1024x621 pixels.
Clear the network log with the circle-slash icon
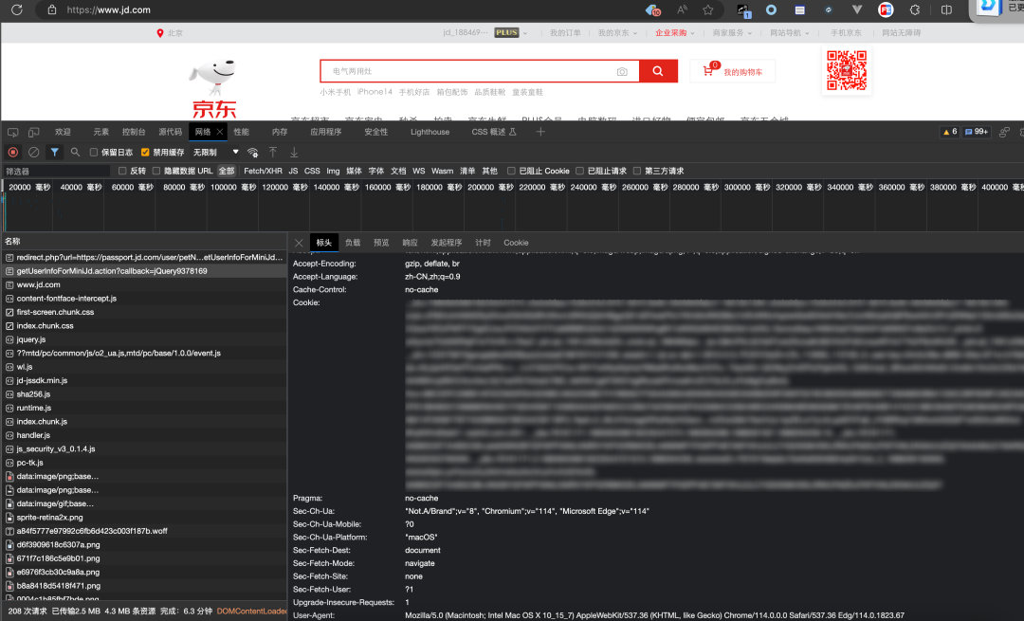pos(34,152)
